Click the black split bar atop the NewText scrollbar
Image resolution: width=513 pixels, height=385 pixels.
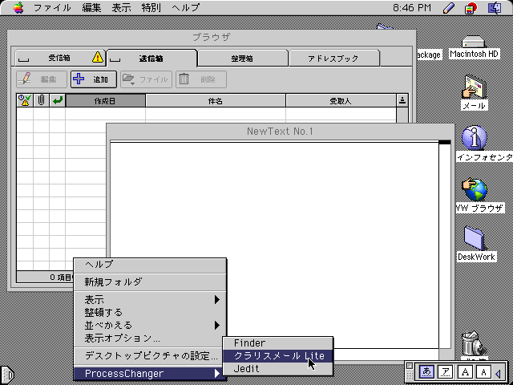(x=445, y=142)
